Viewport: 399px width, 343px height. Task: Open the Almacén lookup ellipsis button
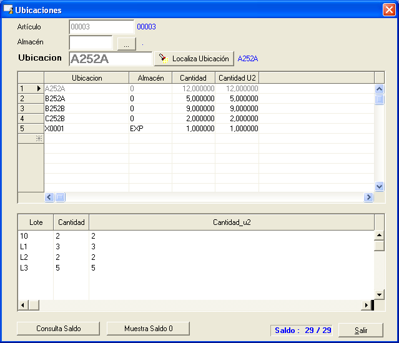click(127, 44)
